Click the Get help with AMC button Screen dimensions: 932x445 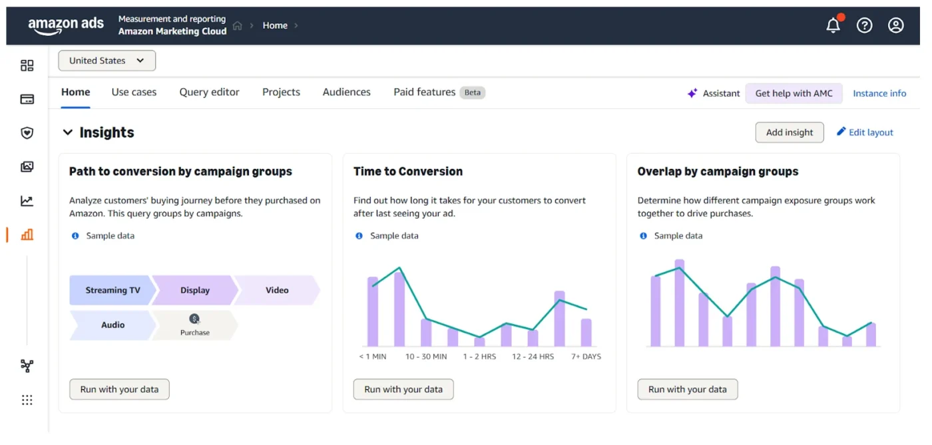pyautogui.click(x=794, y=93)
